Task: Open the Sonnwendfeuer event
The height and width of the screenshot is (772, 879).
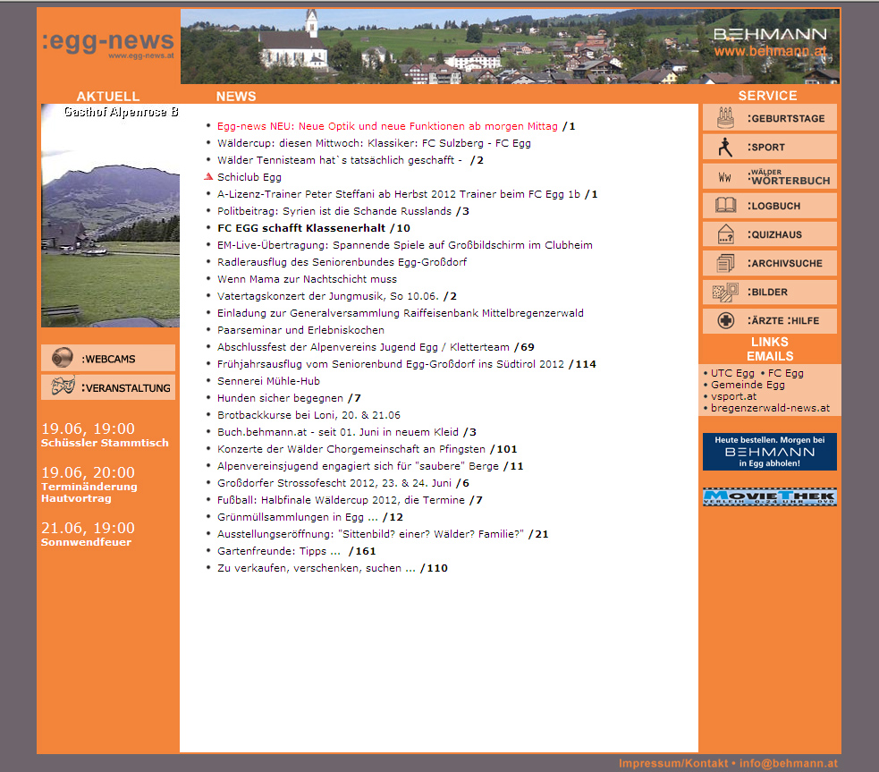Action: tap(87, 542)
